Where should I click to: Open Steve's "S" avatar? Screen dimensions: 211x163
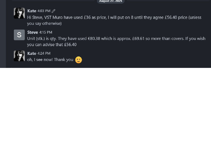point(19,35)
